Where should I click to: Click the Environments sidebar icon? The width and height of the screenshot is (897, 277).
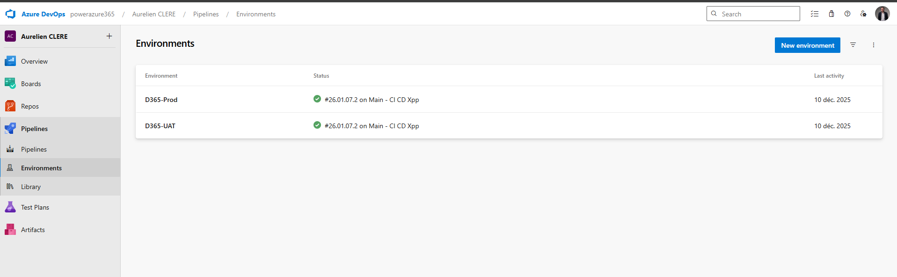[x=10, y=168]
